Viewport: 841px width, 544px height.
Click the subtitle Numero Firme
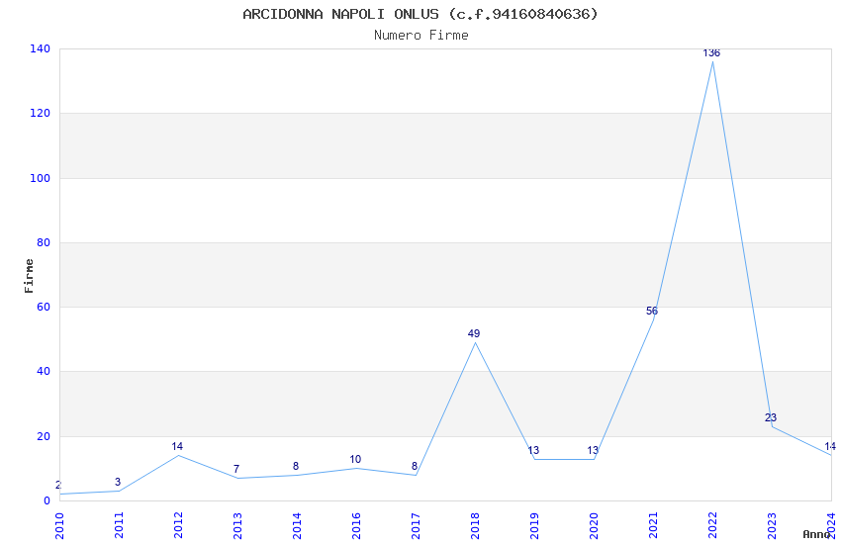click(421, 36)
